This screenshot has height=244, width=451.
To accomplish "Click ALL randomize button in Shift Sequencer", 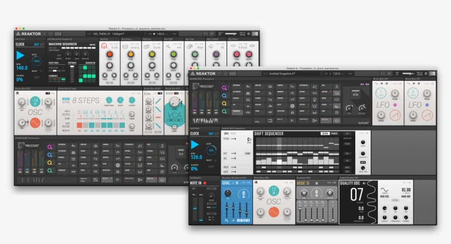I will click(347, 134).
